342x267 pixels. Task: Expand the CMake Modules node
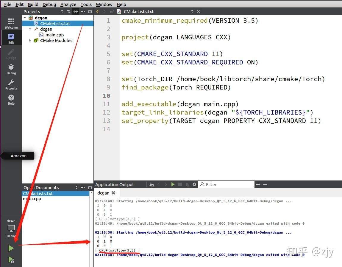[x=30, y=41]
